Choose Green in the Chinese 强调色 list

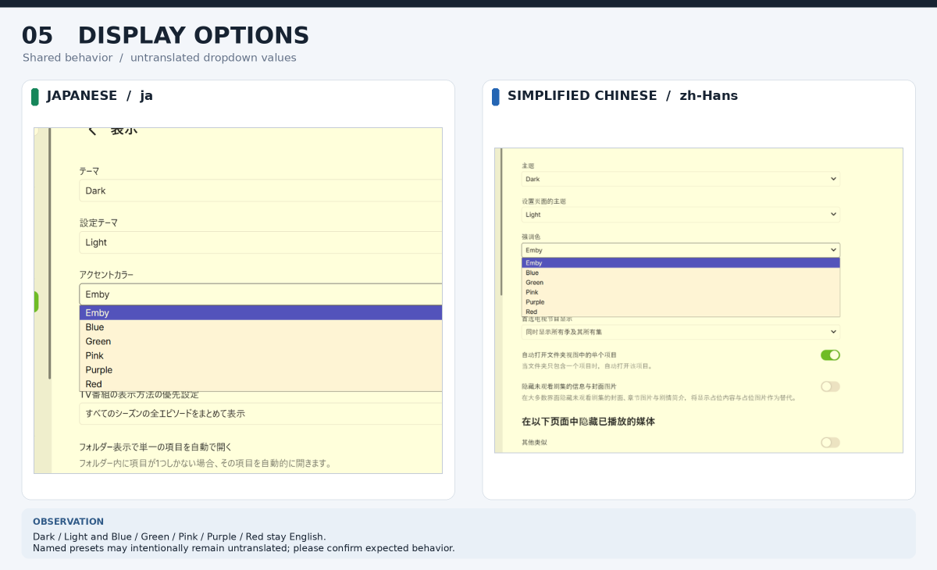coord(681,283)
